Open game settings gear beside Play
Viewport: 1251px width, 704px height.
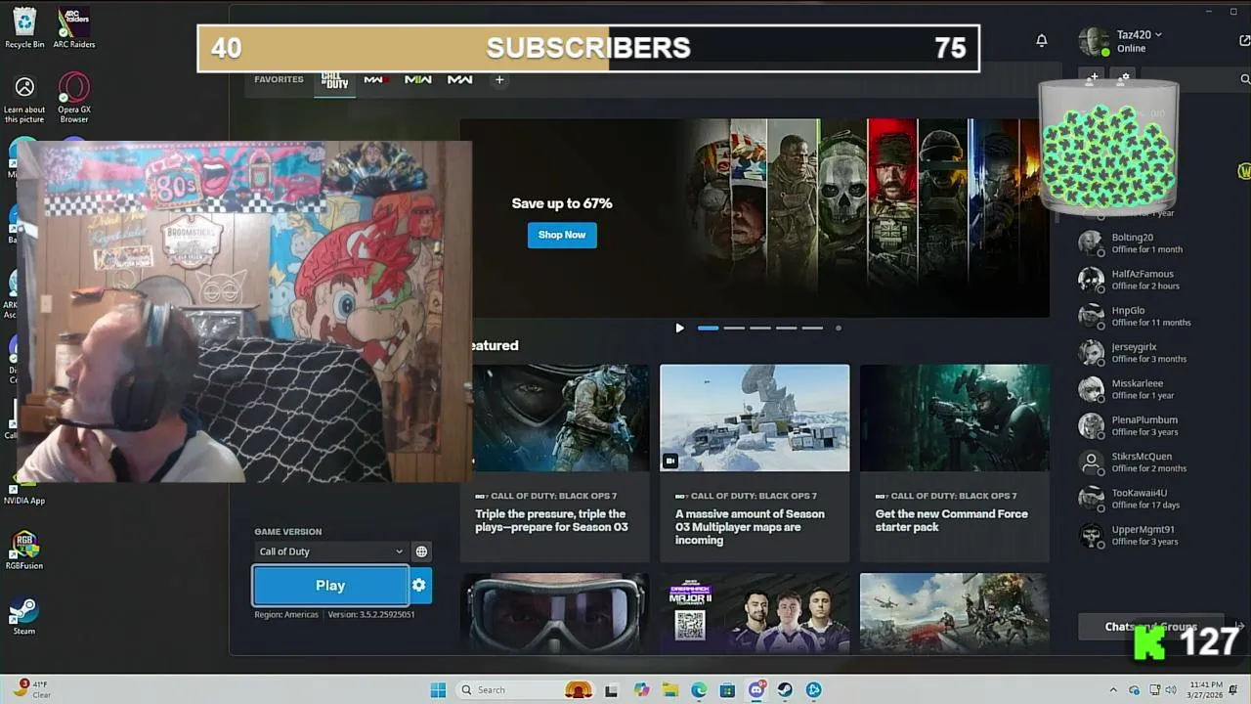pos(419,585)
